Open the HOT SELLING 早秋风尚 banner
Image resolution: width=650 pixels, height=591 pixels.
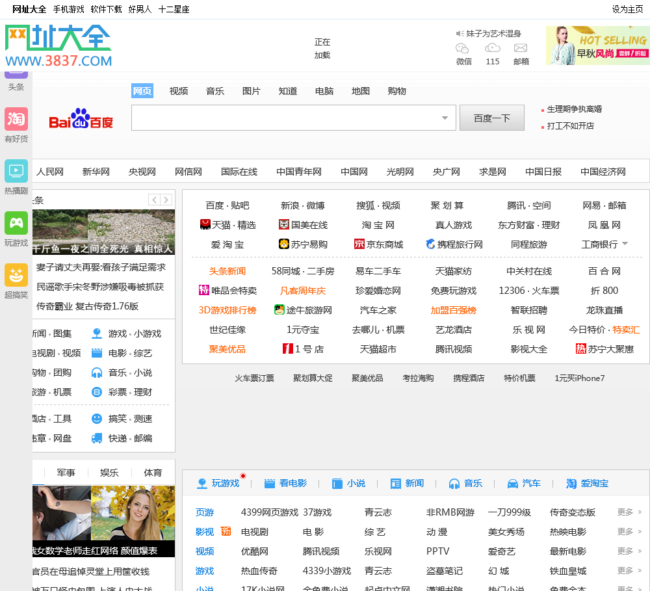(x=598, y=46)
